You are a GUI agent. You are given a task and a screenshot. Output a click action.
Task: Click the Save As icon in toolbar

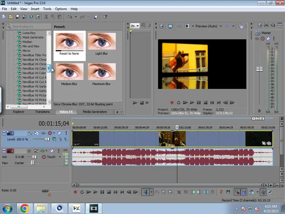pos(24,17)
